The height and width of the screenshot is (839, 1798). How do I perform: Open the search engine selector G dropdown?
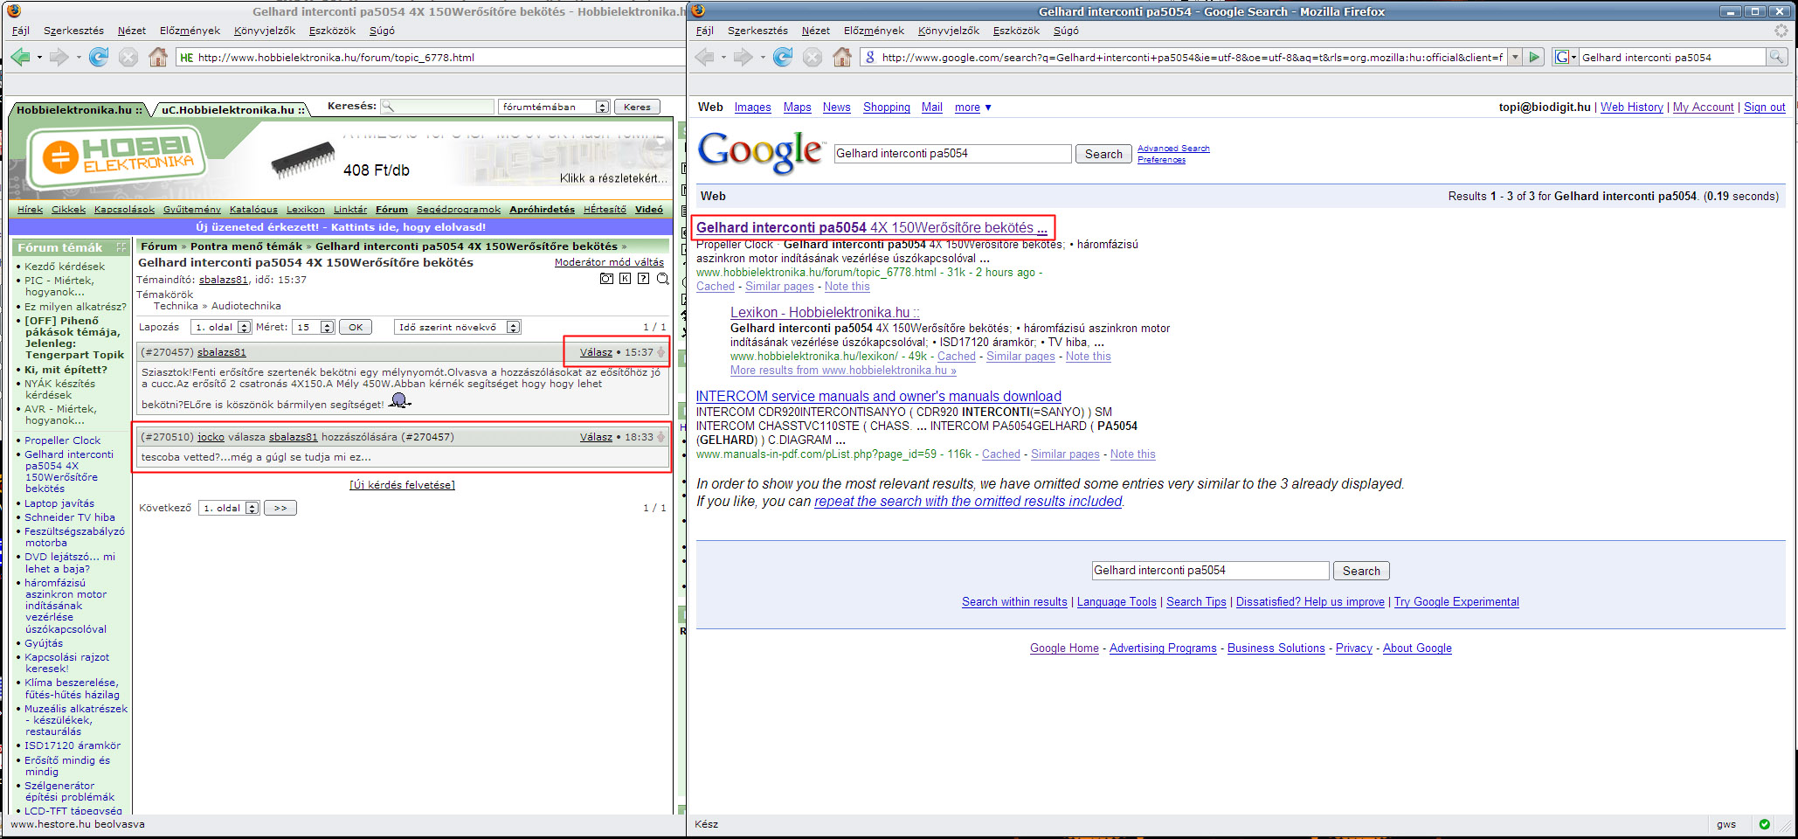[x=1565, y=58]
